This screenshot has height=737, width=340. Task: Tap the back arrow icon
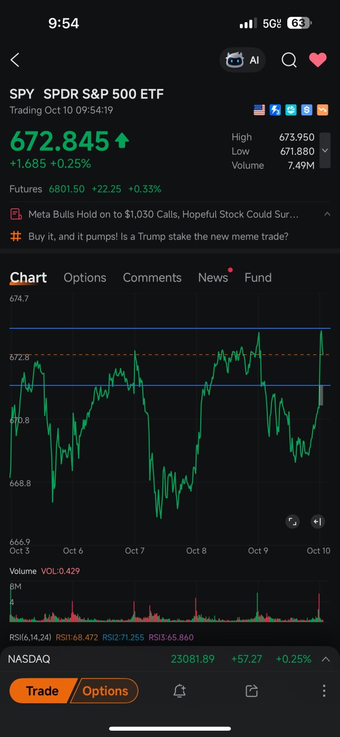coord(15,60)
